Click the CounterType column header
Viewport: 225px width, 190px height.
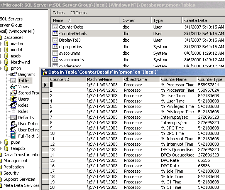click(211, 79)
